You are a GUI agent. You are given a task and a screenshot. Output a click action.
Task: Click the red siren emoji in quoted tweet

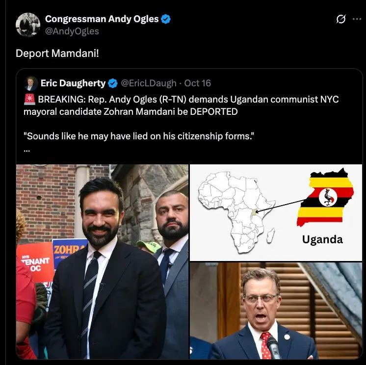pos(29,100)
